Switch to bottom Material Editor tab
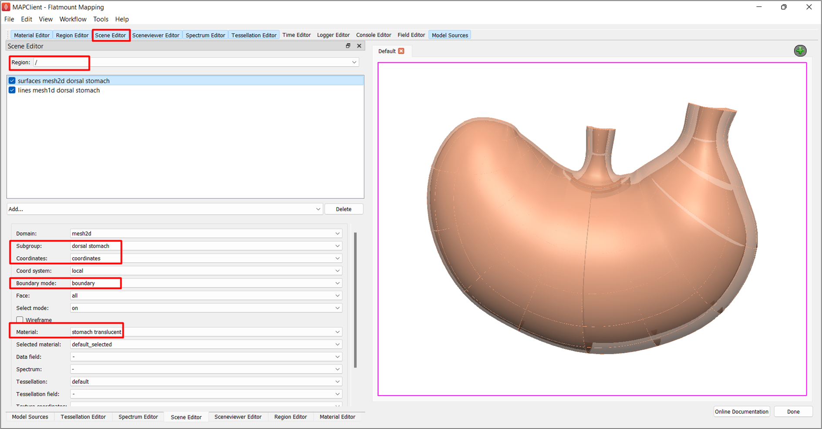The image size is (822, 429). tap(337, 417)
